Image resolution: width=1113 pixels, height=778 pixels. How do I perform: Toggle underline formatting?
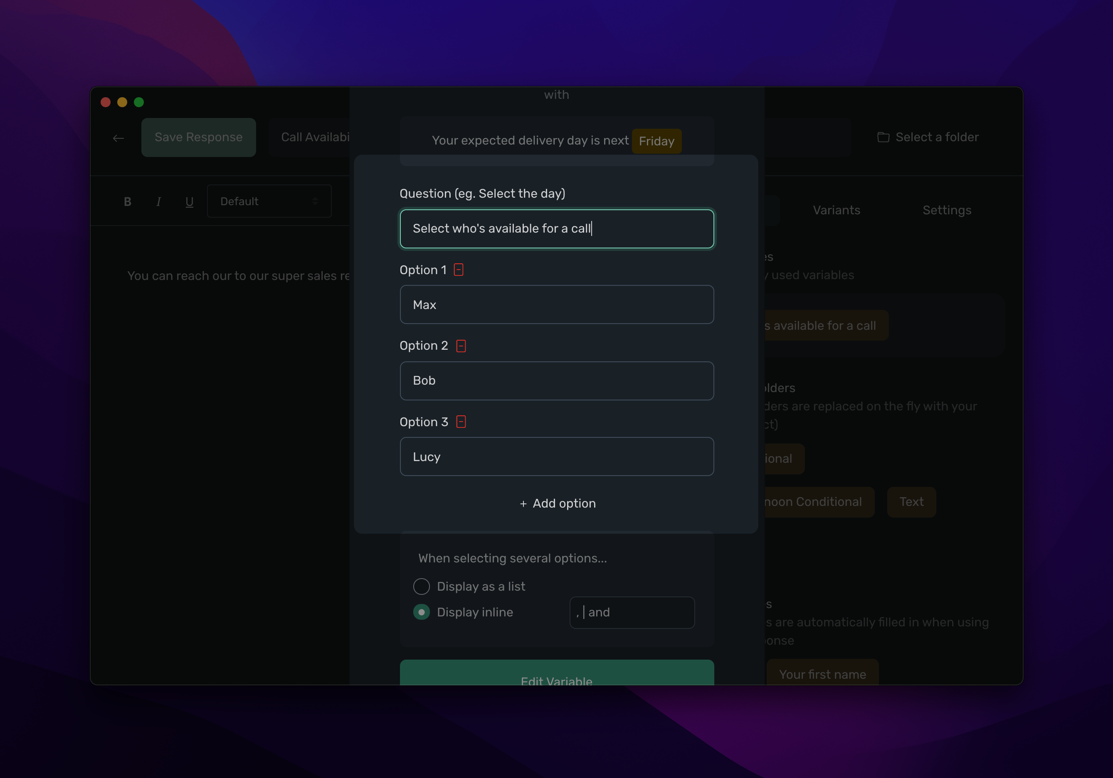tap(190, 201)
